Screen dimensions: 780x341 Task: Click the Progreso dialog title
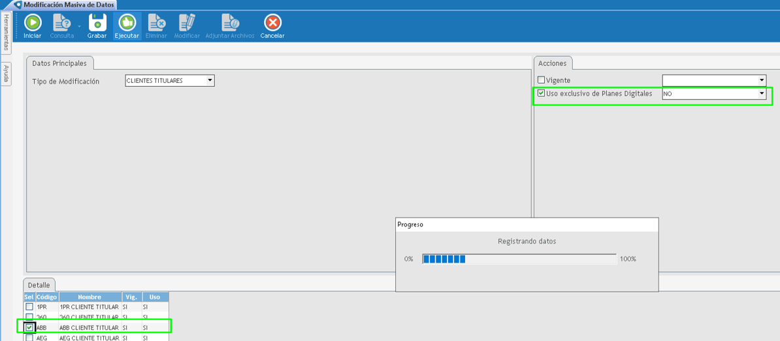coord(410,225)
